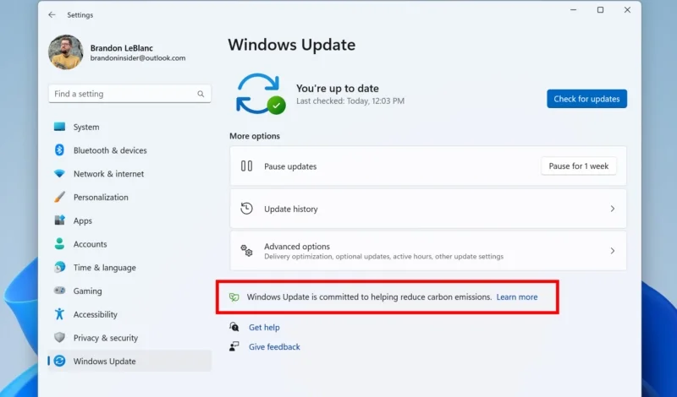Open Advanced options row title
The height and width of the screenshot is (397, 677).
[297, 247]
